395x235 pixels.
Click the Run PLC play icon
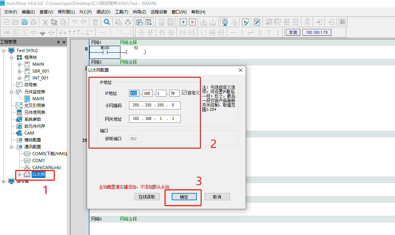[x=183, y=22]
